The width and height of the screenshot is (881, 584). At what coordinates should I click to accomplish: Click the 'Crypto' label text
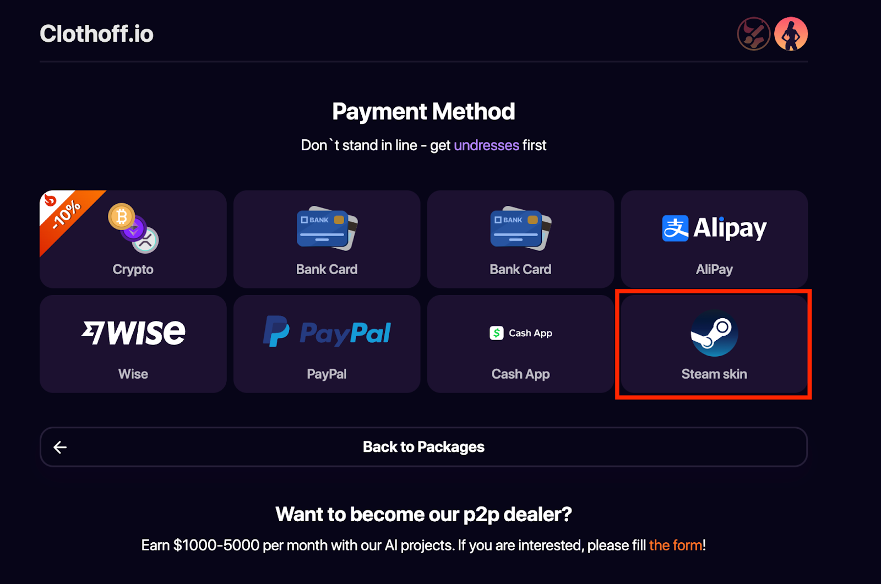point(133,270)
